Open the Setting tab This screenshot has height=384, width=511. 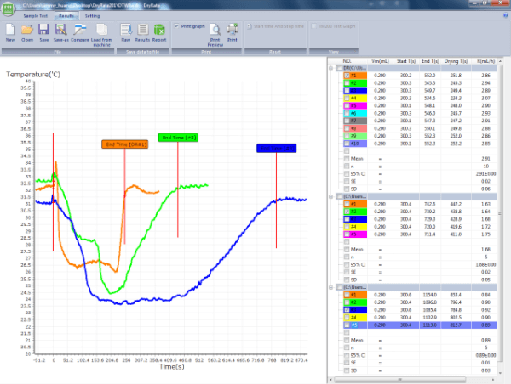tap(92, 16)
